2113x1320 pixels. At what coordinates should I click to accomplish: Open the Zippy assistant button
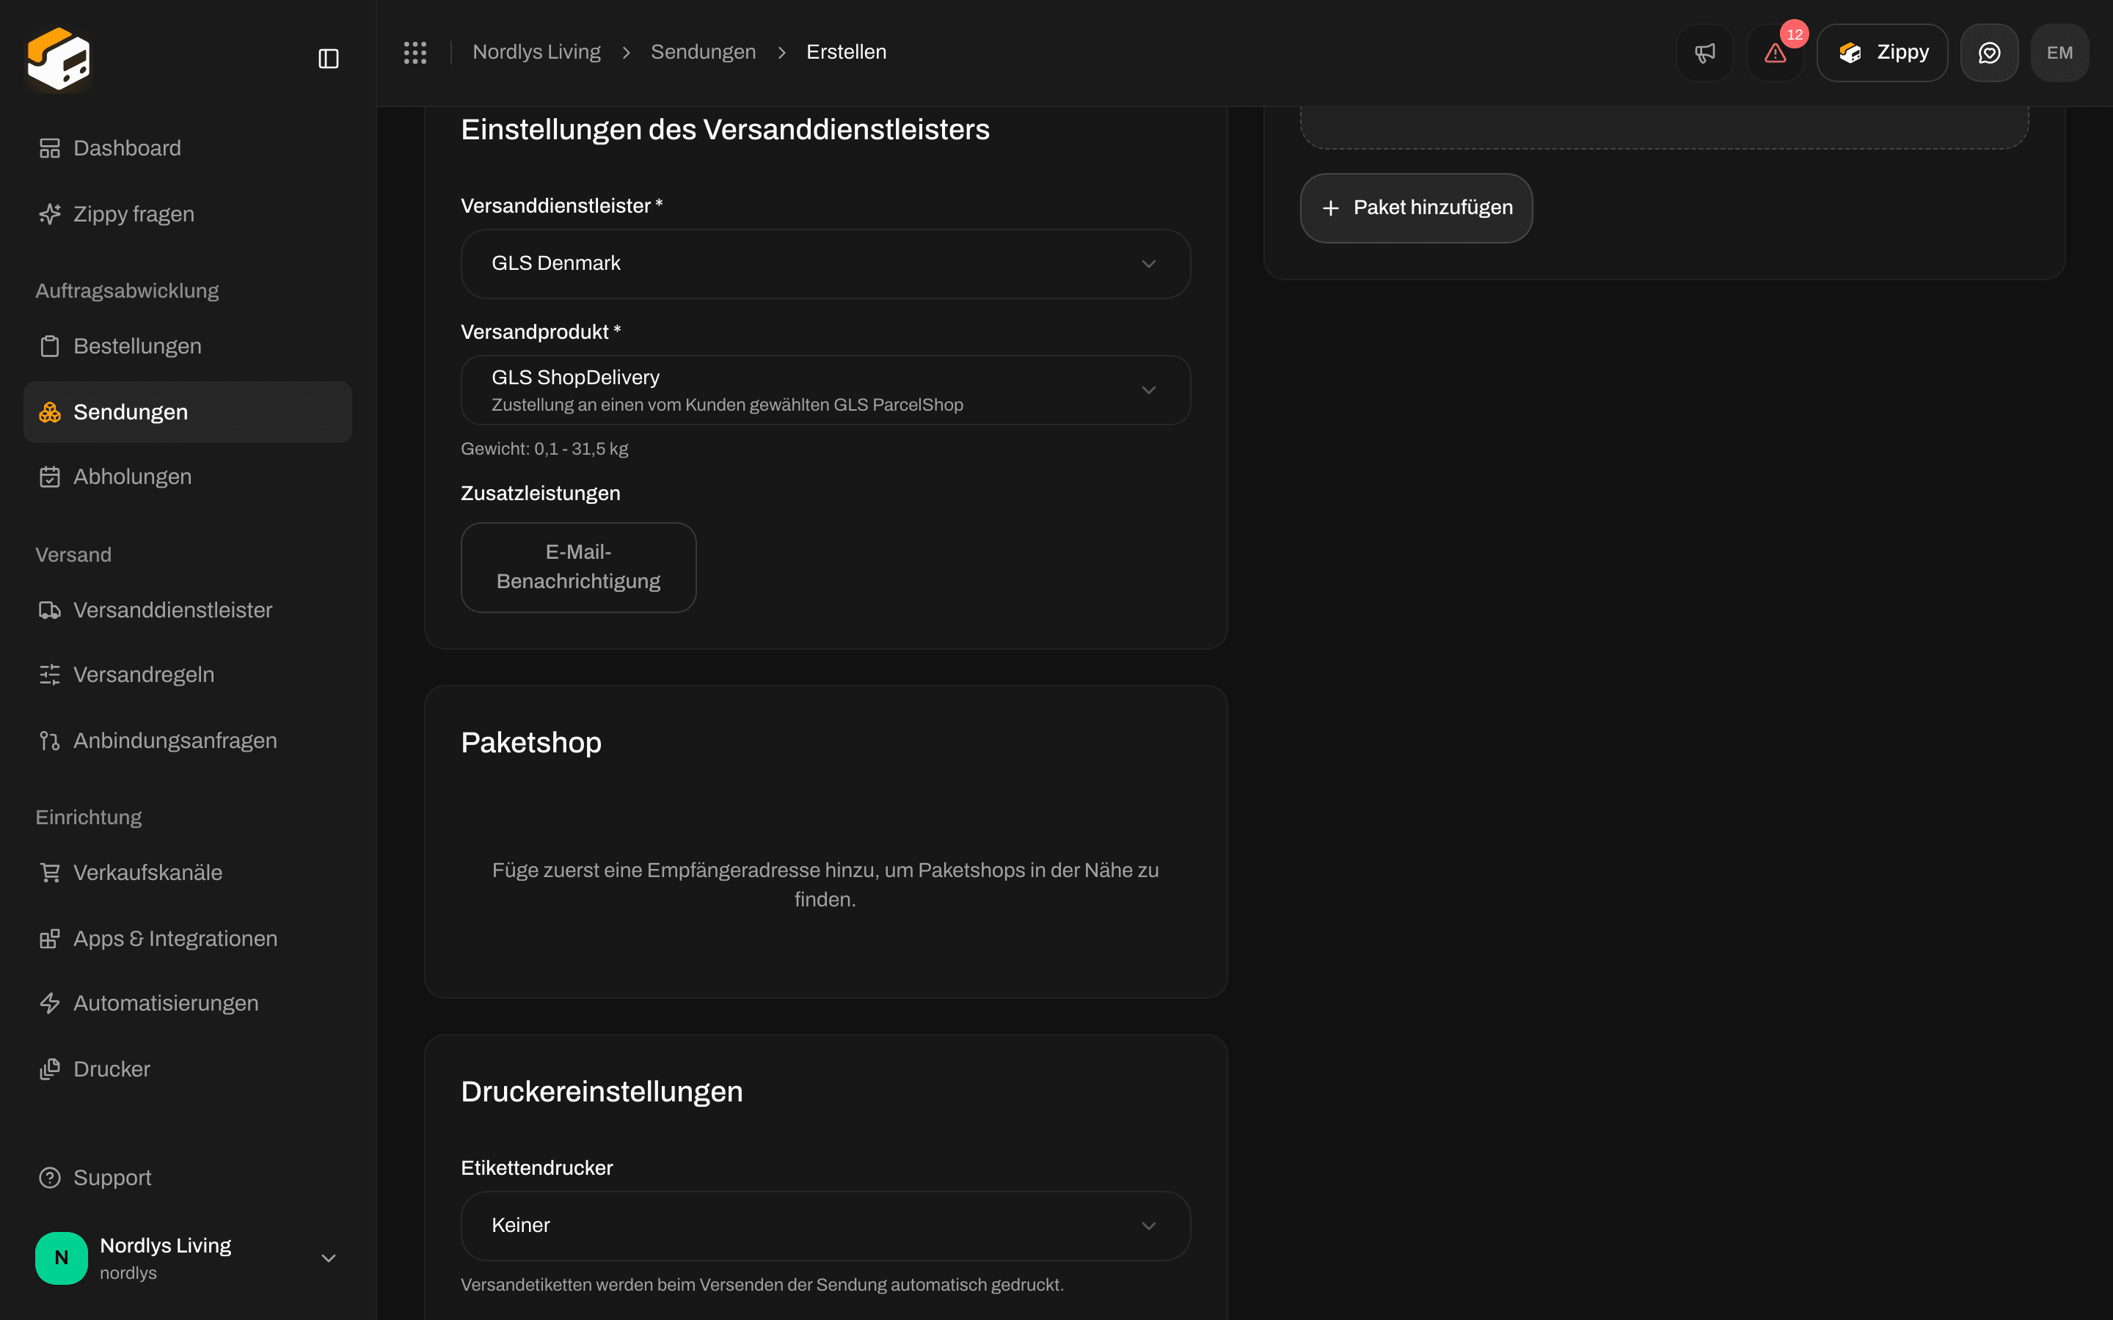tap(1882, 52)
